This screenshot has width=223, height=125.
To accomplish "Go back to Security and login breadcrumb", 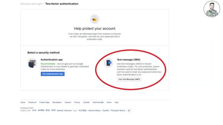I will [31, 4].
